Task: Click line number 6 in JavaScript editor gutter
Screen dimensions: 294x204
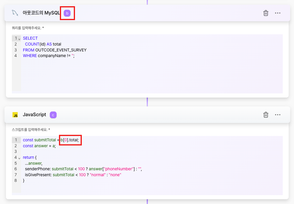Action: point(15,169)
